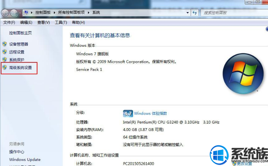Open the 文件(F) menu
268x166 pixels.
point(9,23)
